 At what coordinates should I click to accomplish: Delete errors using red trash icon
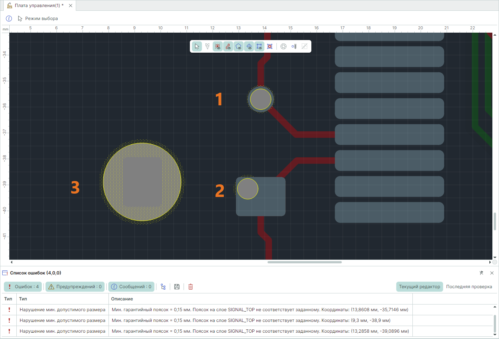(x=191, y=287)
